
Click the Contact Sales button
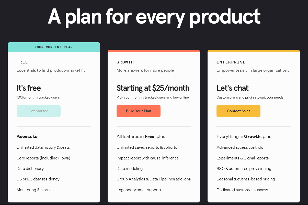pyautogui.click(x=238, y=111)
